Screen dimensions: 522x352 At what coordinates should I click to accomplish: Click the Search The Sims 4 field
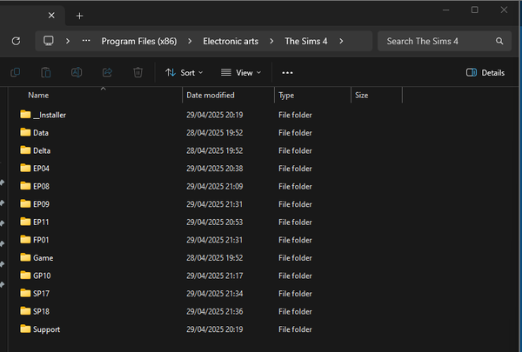[435, 41]
